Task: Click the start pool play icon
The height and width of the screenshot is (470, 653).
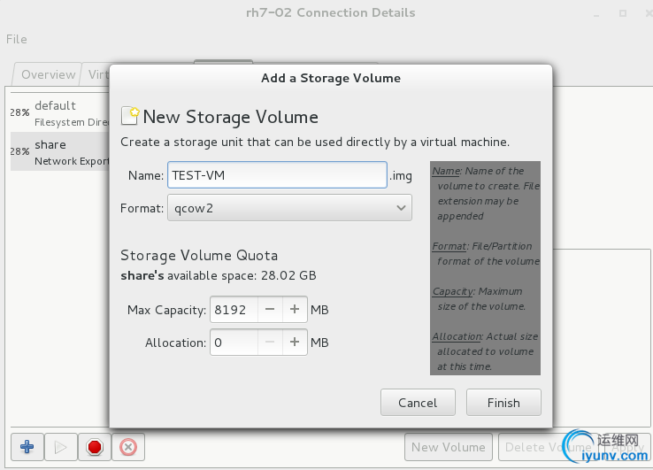Action: coord(61,447)
